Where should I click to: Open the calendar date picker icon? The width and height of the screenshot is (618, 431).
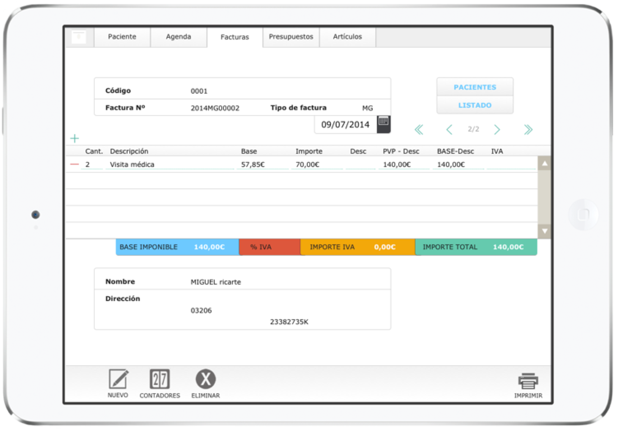[x=383, y=124]
